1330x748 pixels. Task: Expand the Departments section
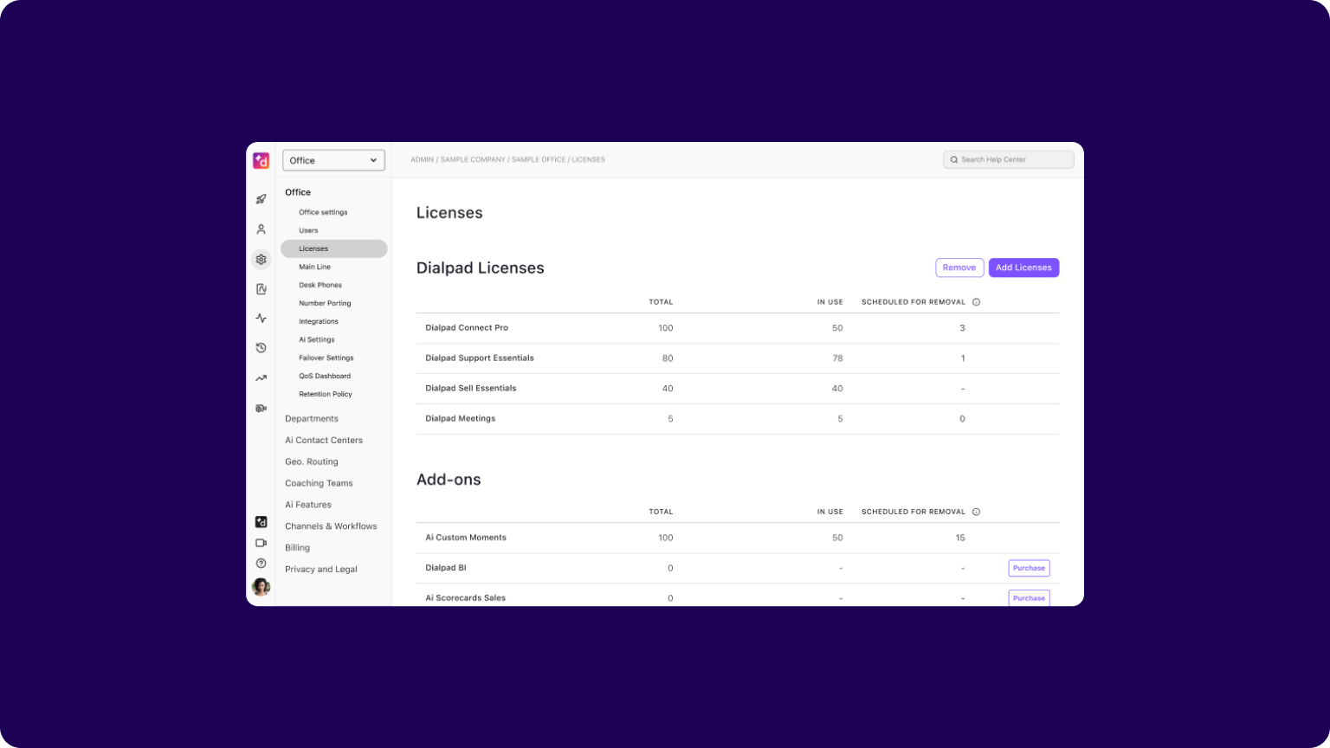pos(312,418)
